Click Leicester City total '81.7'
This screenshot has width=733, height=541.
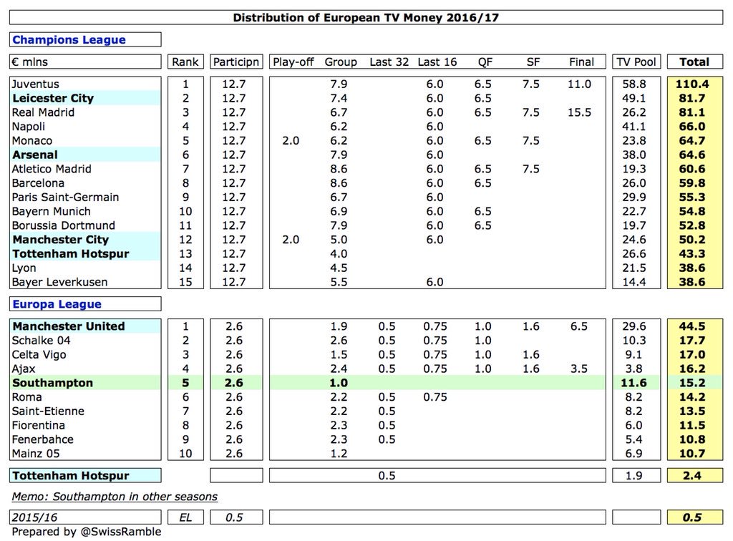[692, 98]
